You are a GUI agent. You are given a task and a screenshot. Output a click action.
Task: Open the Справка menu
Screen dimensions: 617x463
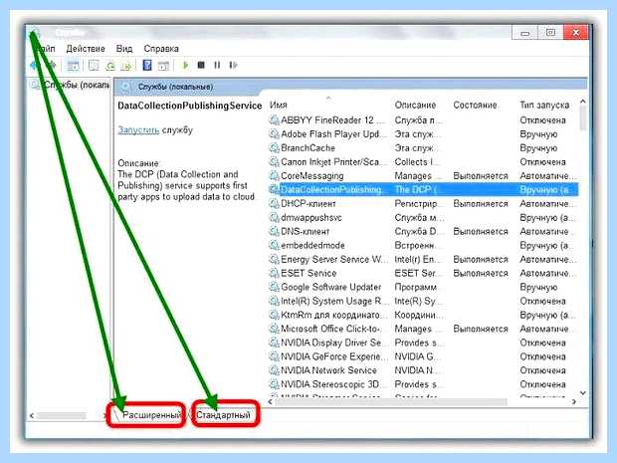pyautogui.click(x=161, y=49)
